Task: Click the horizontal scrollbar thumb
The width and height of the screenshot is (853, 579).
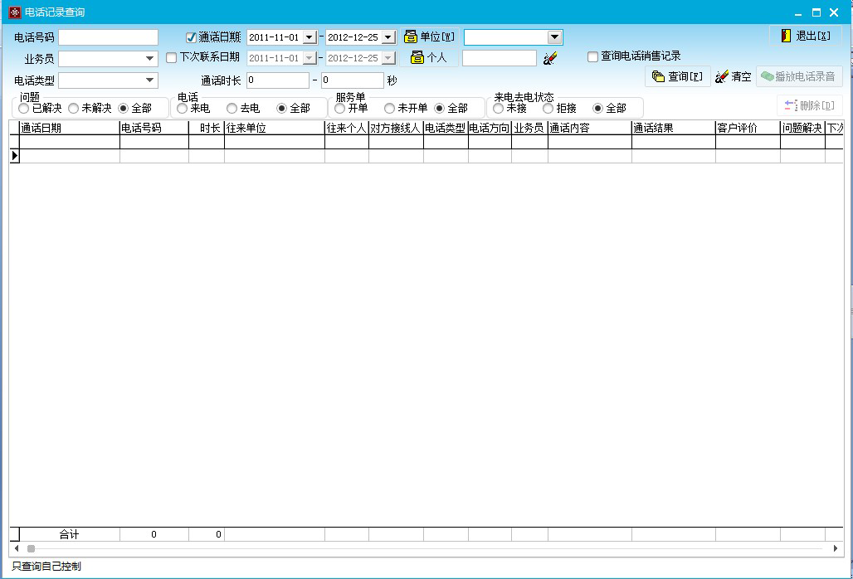Action: tap(31, 548)
